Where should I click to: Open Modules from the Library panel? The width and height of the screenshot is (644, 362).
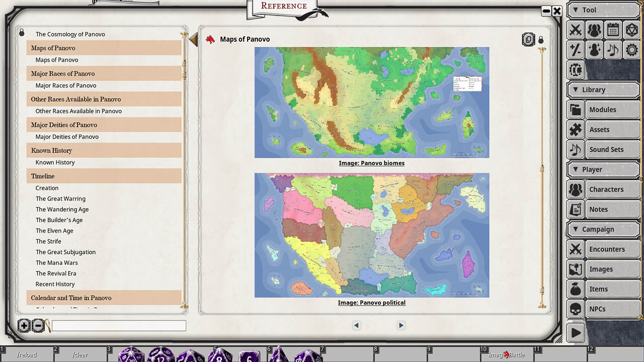[x=604, y=109]
